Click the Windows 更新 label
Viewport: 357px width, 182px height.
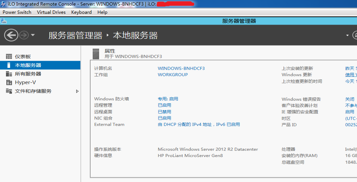pos(297,75)
